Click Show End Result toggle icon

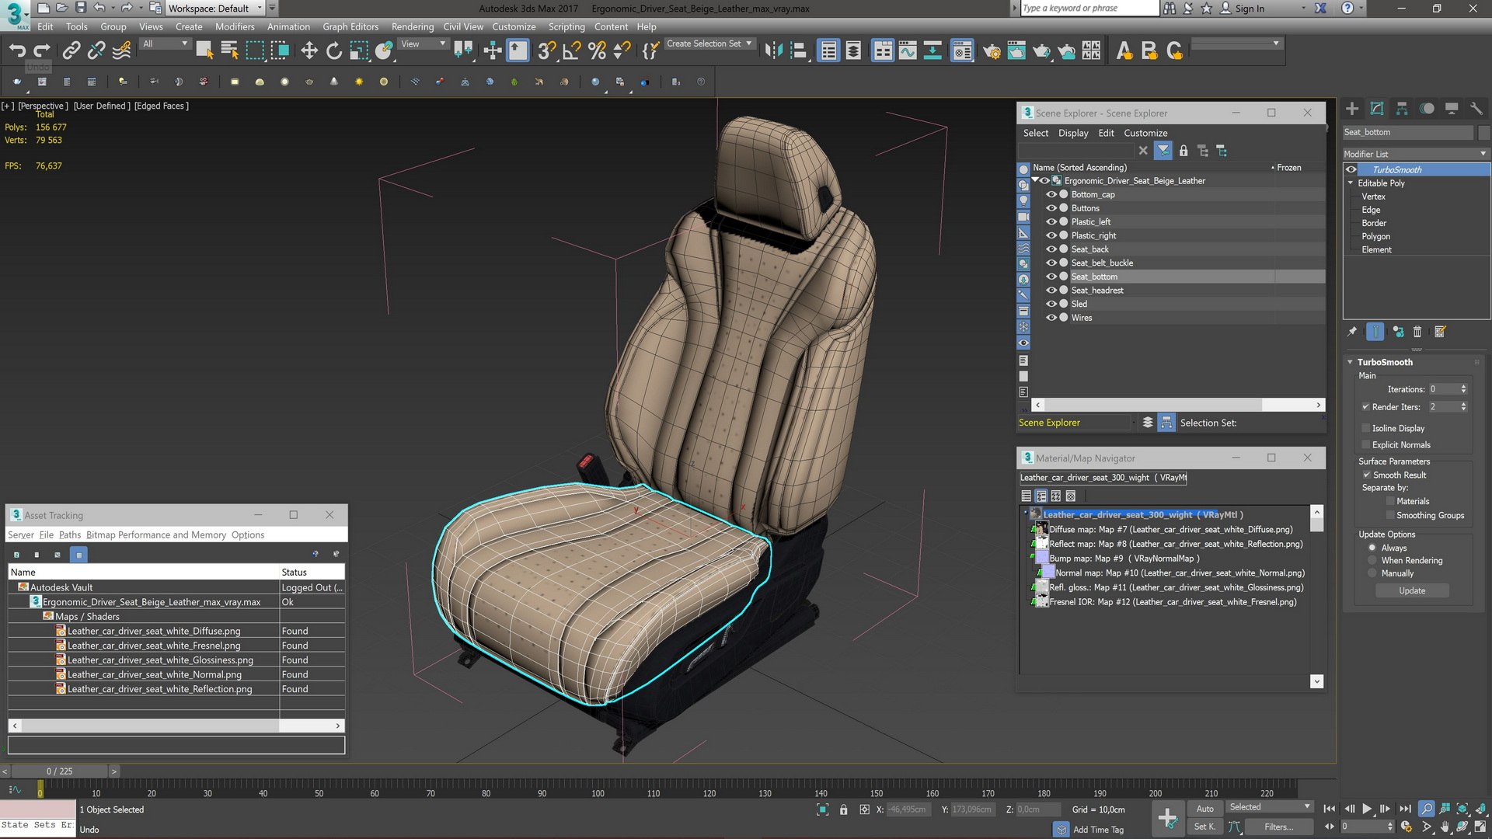click(1375, 332)
